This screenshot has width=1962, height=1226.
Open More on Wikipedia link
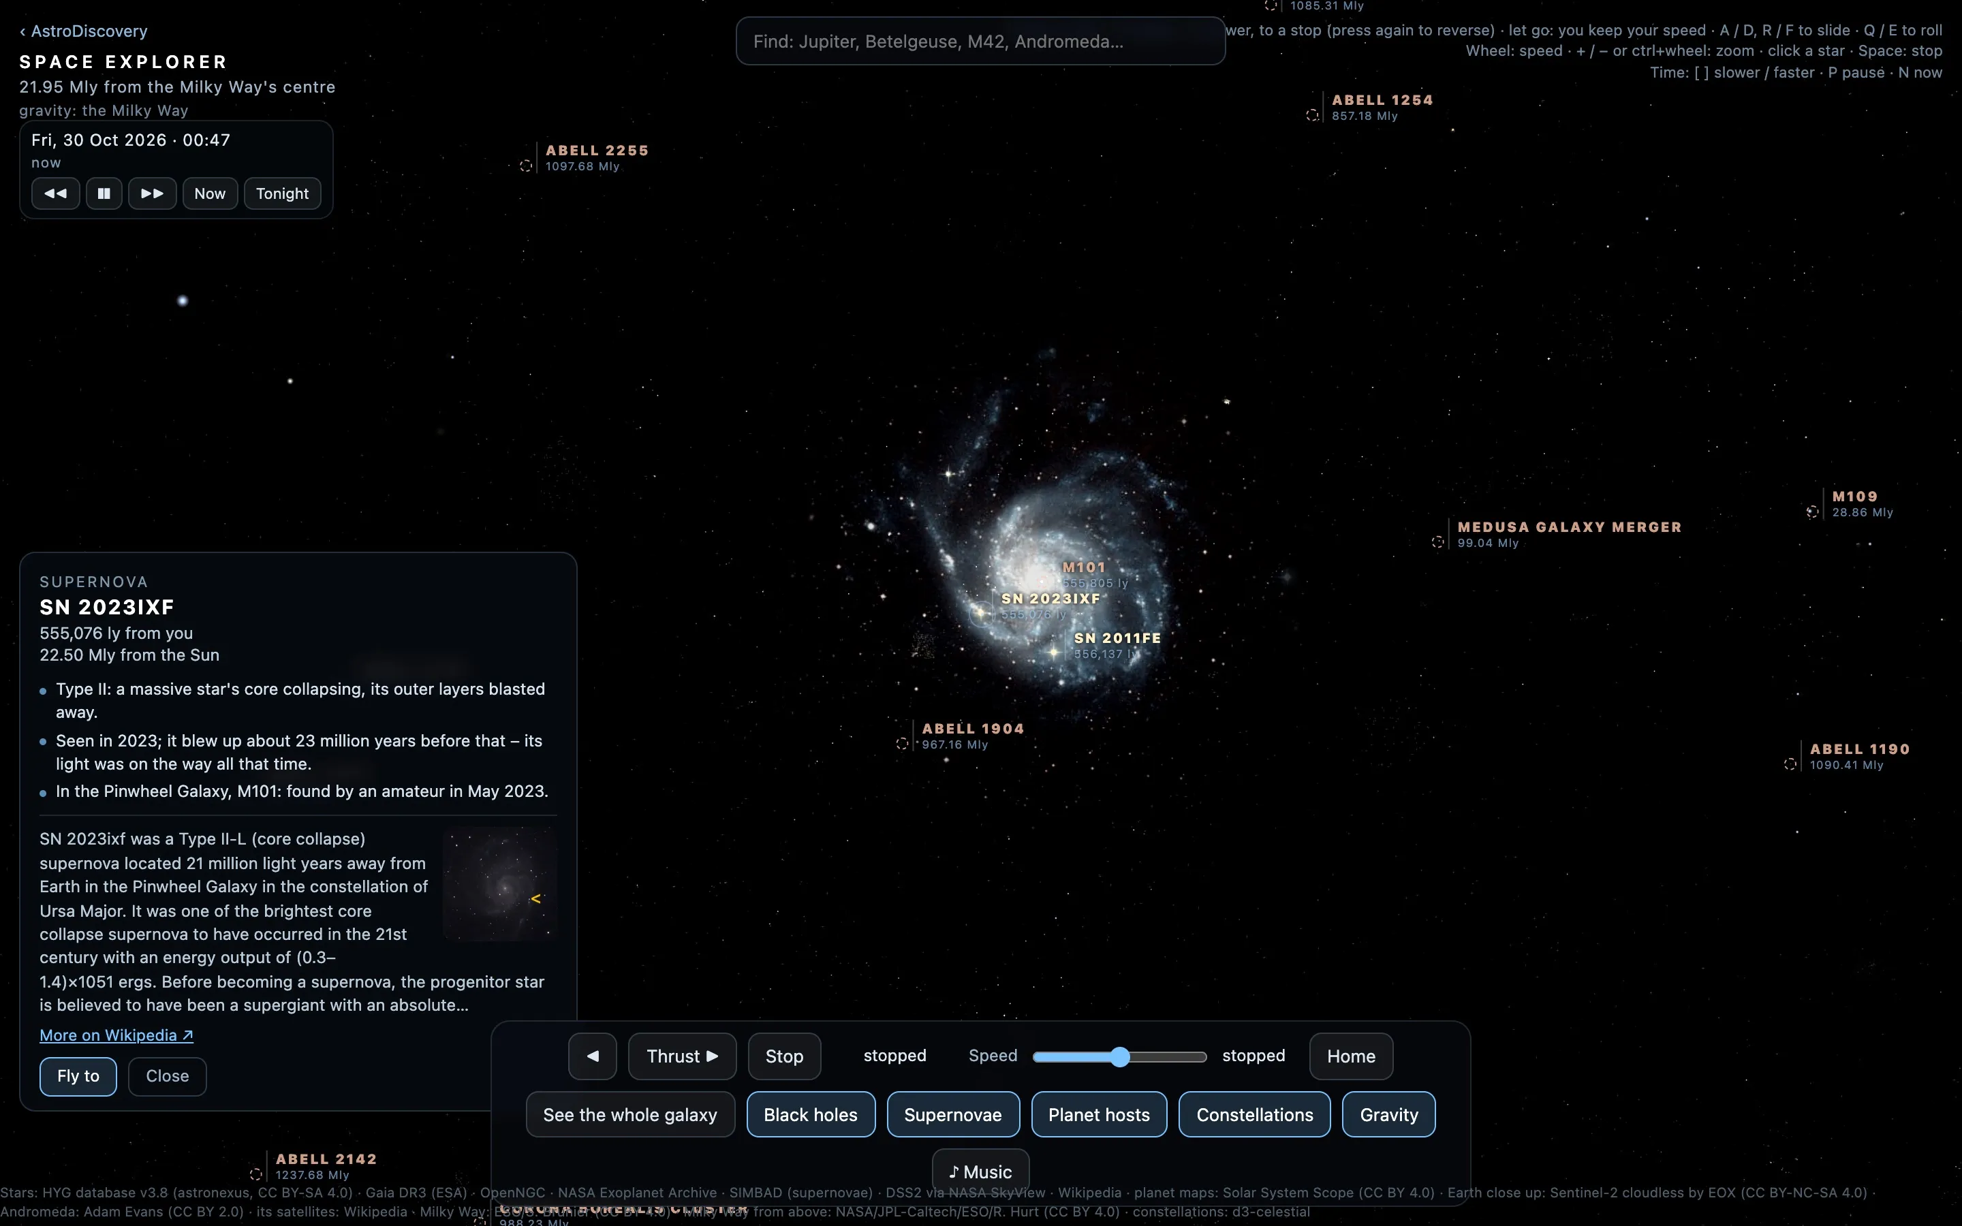coord(116,1035)
